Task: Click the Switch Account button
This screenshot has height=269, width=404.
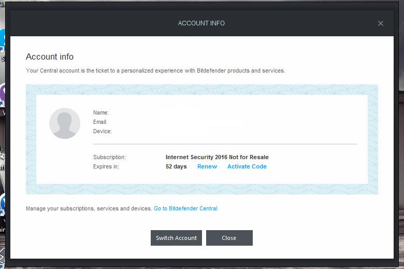Action: point(176,238)
